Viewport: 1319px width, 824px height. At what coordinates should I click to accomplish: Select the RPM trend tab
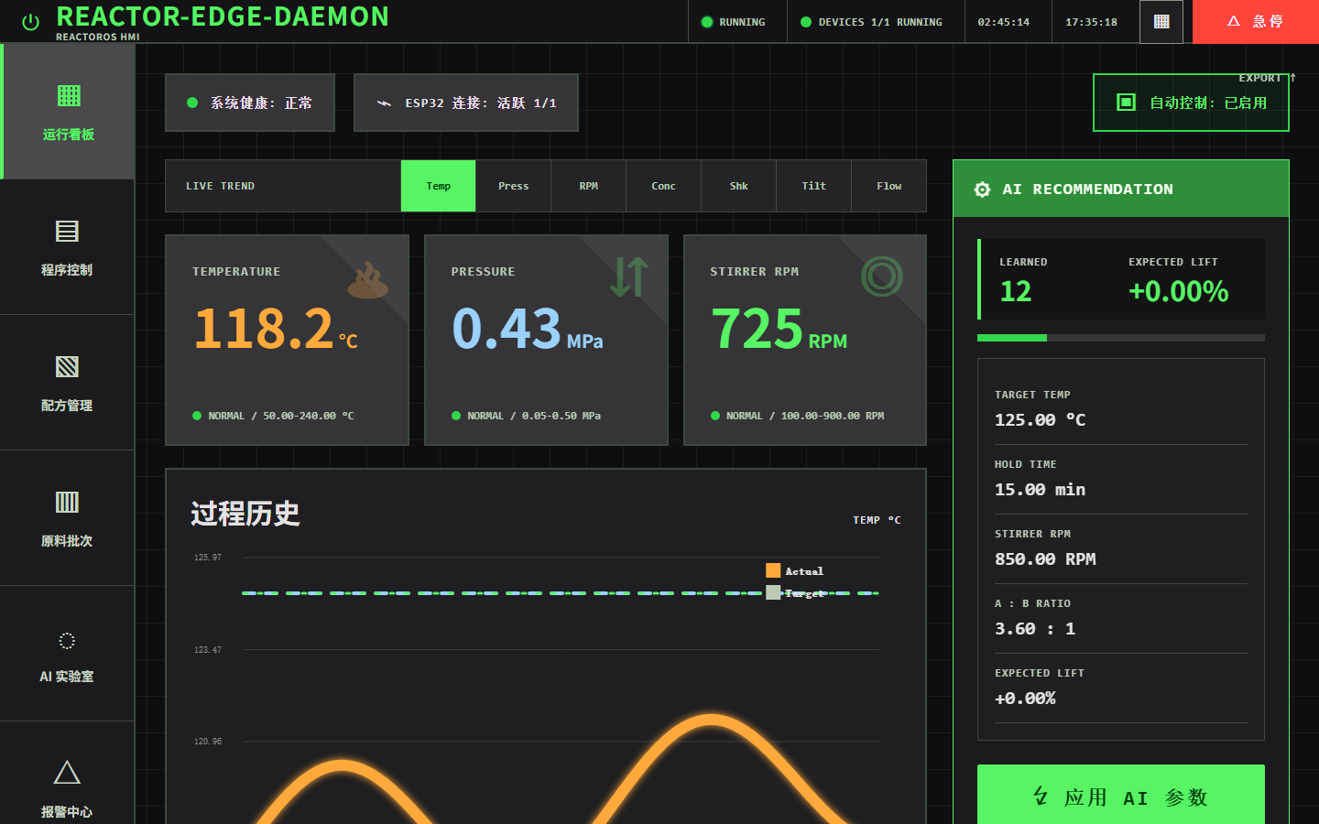click(589, 186)
